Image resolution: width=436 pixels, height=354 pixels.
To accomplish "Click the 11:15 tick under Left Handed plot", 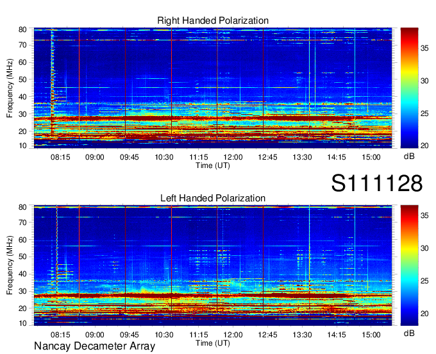I will (x=199, y=335).
